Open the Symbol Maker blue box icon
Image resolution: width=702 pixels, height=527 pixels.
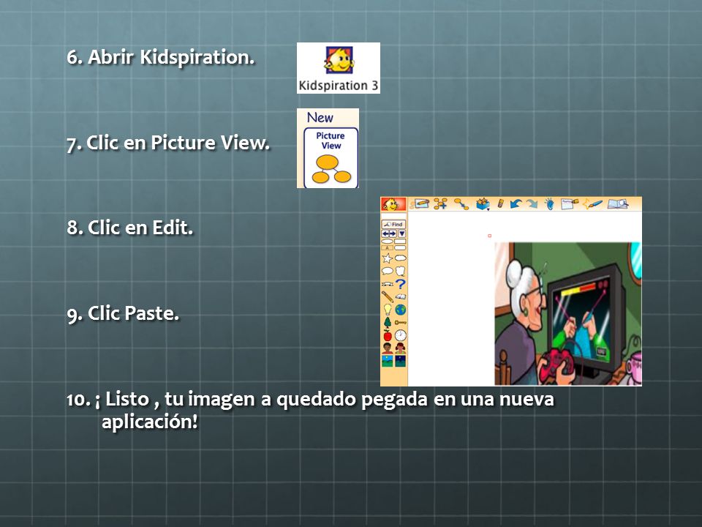pos(482,204)
